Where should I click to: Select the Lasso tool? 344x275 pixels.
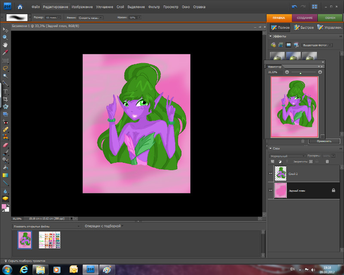6,68
